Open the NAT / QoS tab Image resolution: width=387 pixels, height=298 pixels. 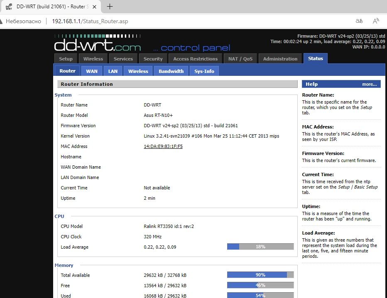240,59
